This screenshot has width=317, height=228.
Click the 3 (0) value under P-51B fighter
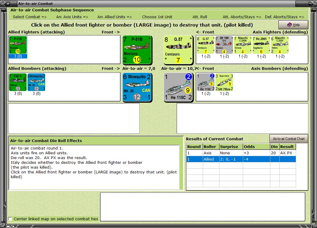[18, 56]
